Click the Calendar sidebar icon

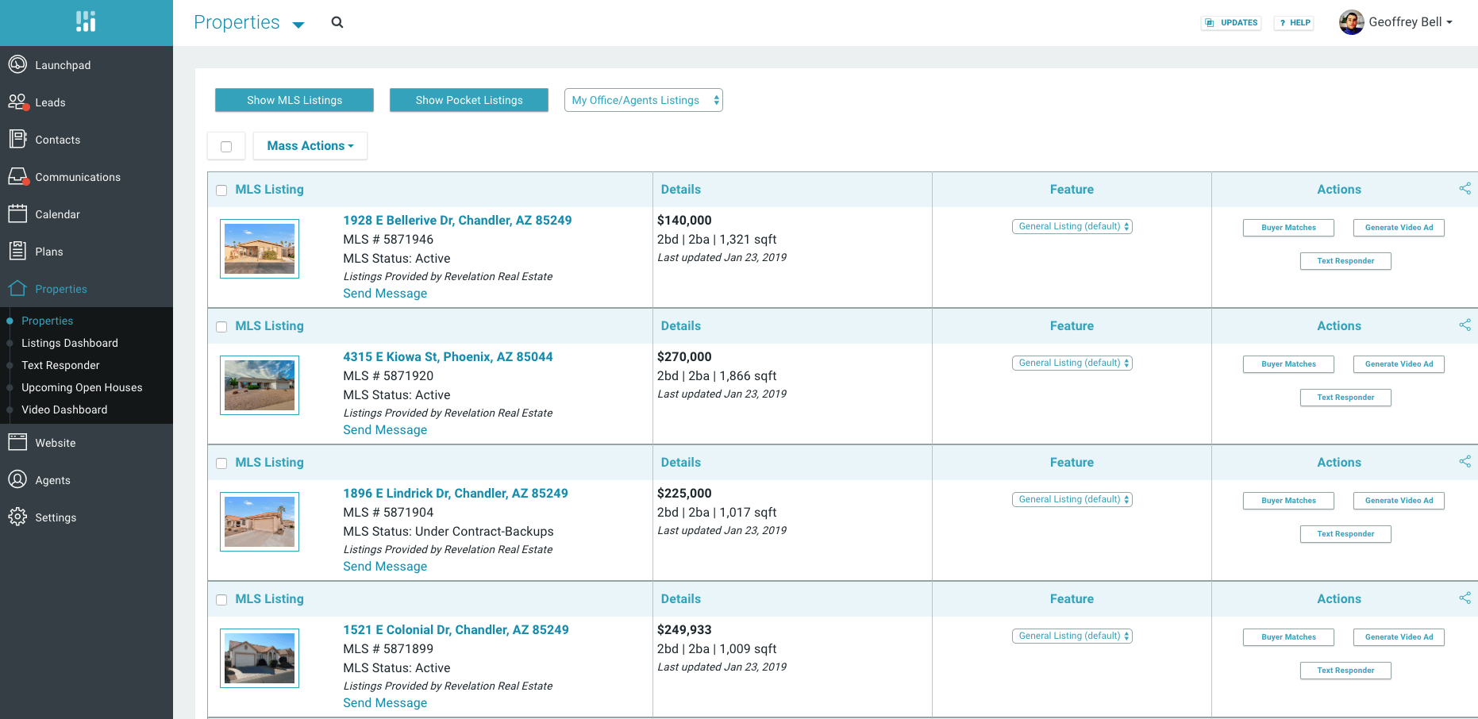pyautogui.click(x=17, y=213)
